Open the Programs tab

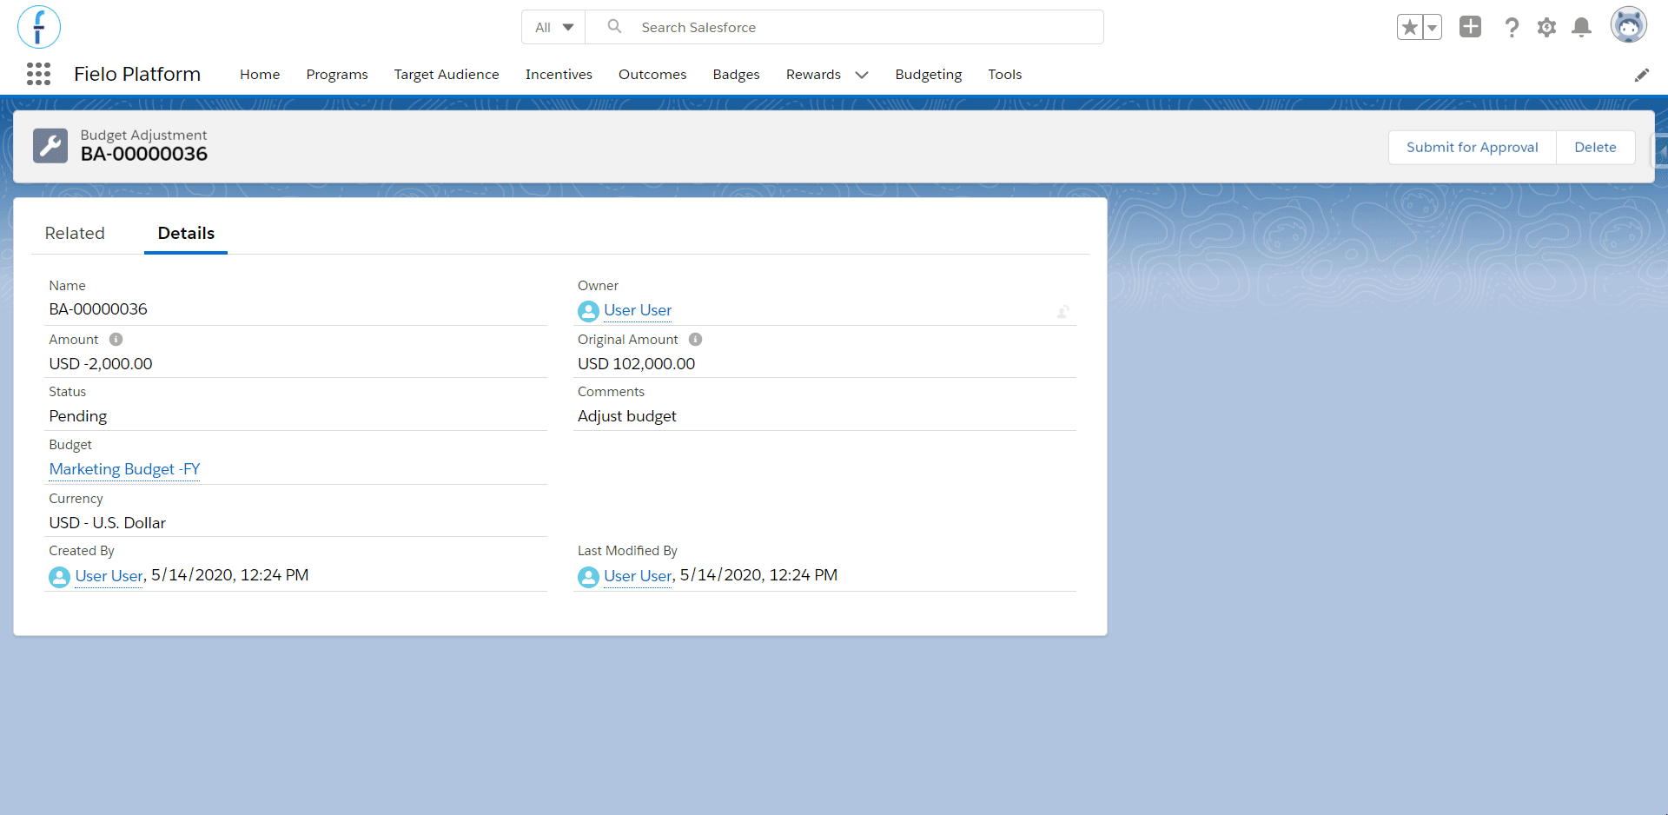coord(337,75)
